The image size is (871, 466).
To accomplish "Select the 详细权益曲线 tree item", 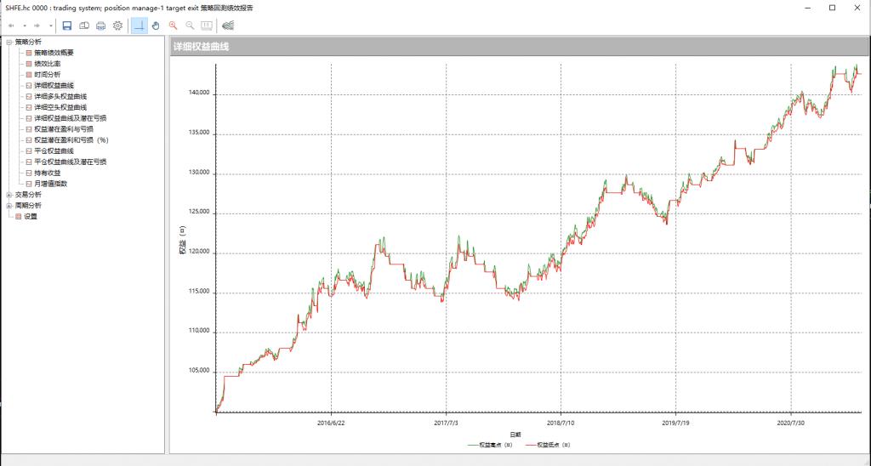I will click(x=54, y=86).
